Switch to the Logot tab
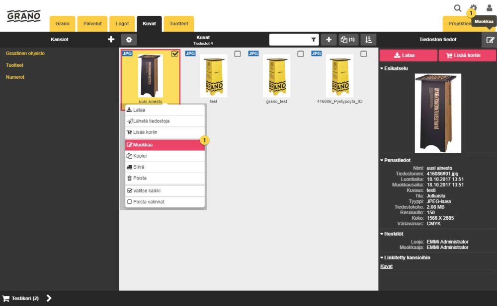Image resolution: width=497 pixels, height=306 pixels. pyautogui.click(x=122, y=24)
